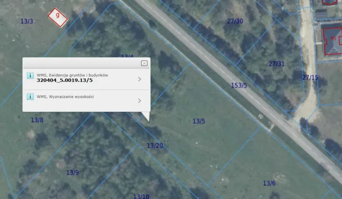342x199 pixels.
Task: Open WMS, Ewidencja gruntów i budynków row
Action: click(x=86, y=79)
